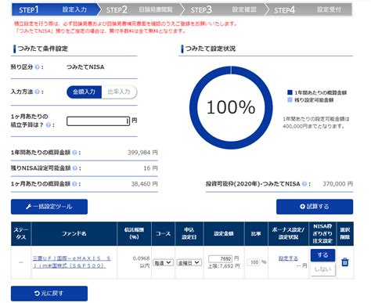Click the つみたて条件設定 heading
The width and height of the screenshot is (371, 303).
(43, 49)
